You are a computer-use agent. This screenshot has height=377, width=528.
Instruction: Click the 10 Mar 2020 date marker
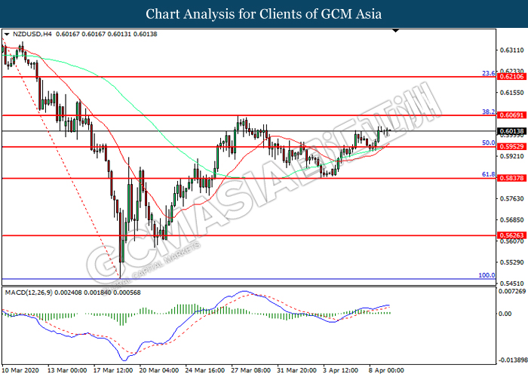point(20,370)
